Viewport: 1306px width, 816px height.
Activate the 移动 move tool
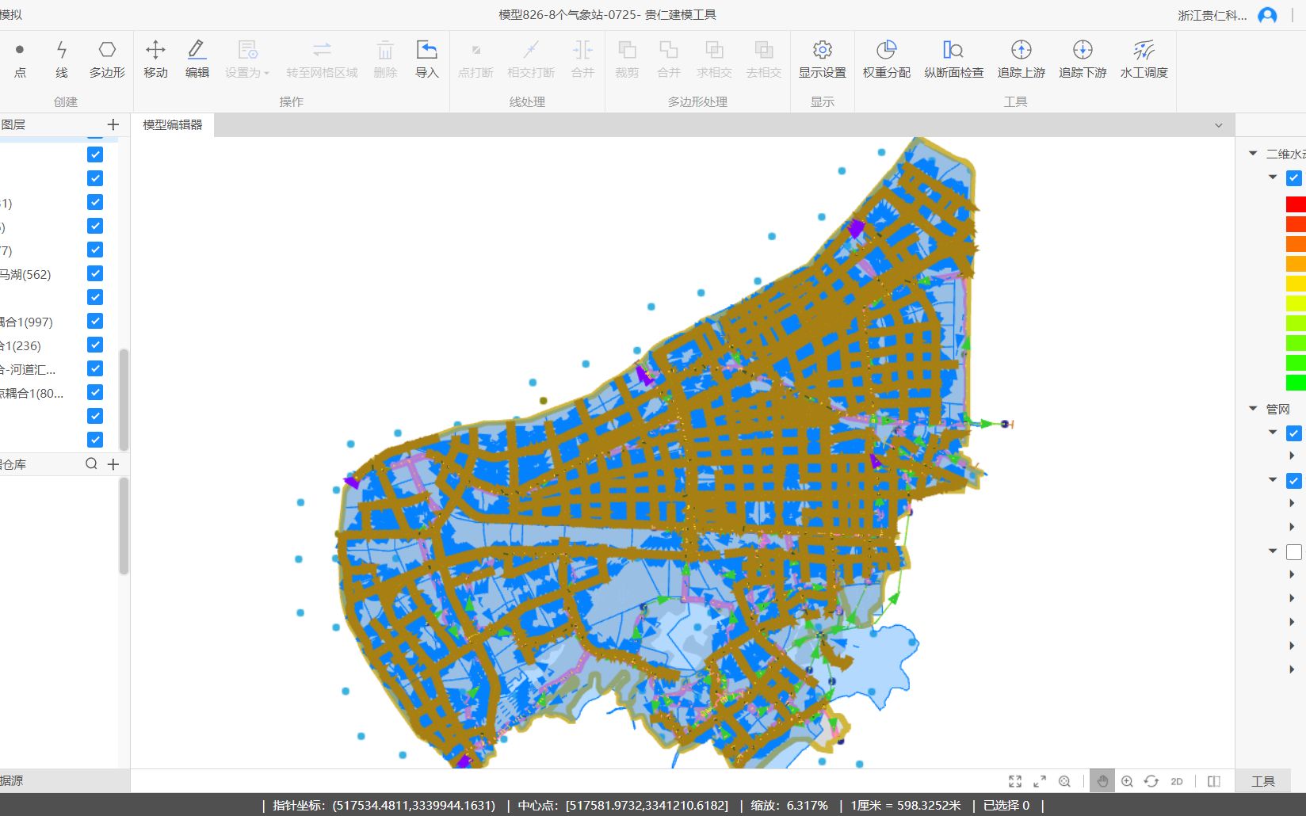tap(155, 59)
